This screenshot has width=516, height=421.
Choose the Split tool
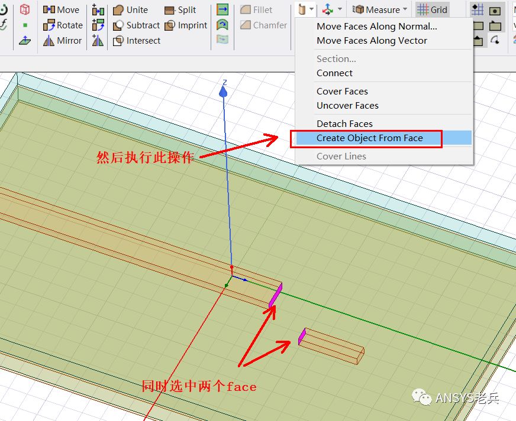pos(180,10)
